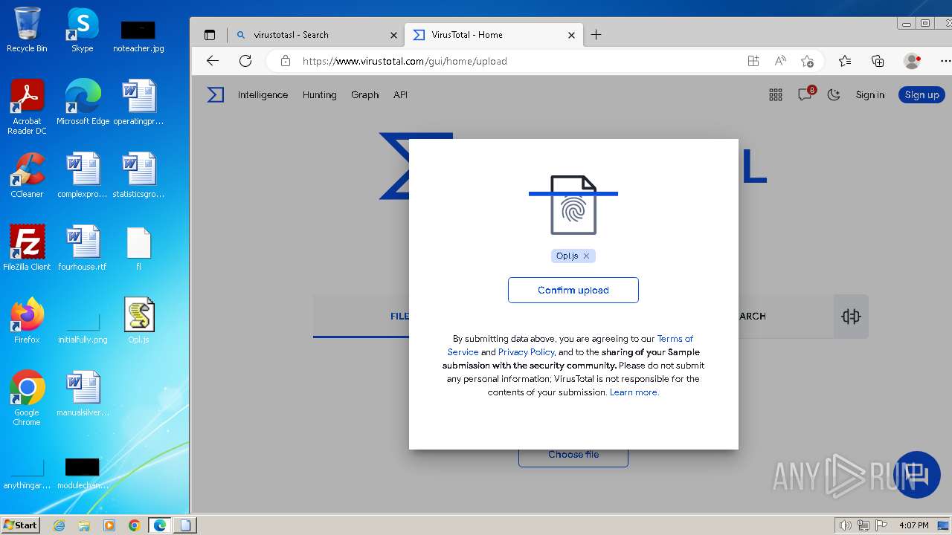
Task: Select Google Chrome desktop shortcut
Action: tap(27, 398)
